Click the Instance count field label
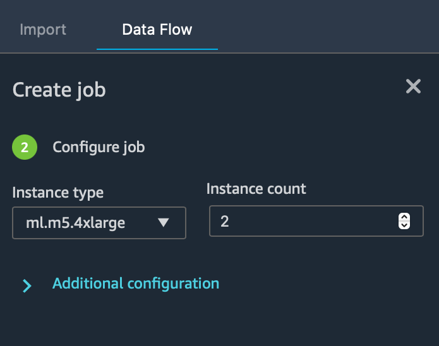The image size is (439, 346). [x=256, y=189]
